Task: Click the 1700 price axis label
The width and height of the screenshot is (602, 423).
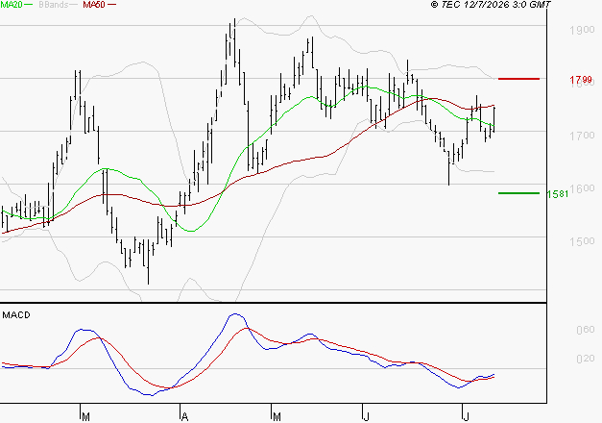Action: tap(582, 136)
